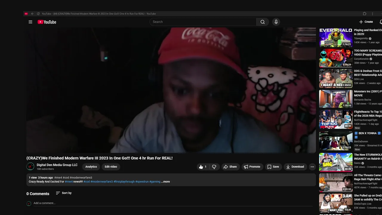
Task: Click DreDaTopic Live channel name
Action: point(363,204)
